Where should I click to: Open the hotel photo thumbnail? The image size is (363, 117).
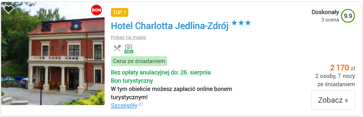coord(53,54)
